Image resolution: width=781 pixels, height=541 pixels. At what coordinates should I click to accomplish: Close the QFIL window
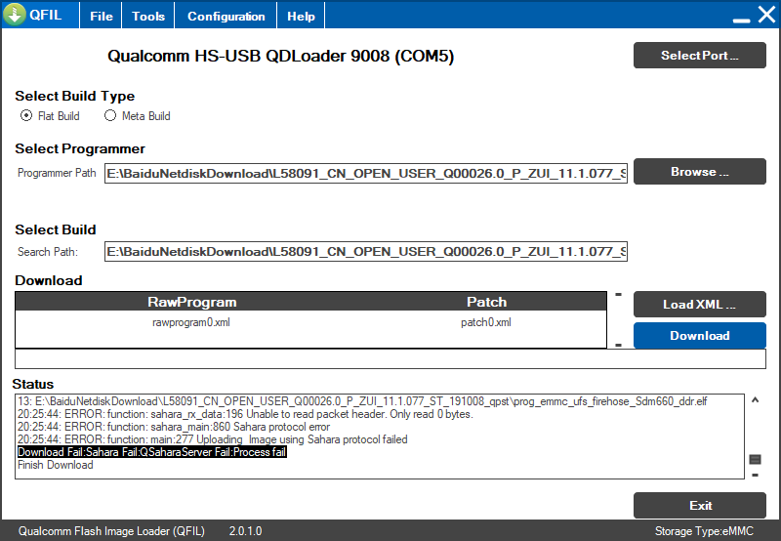pos(766,15)
